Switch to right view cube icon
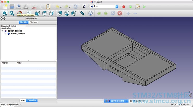The image size is (193, 107). pos(51,13)
